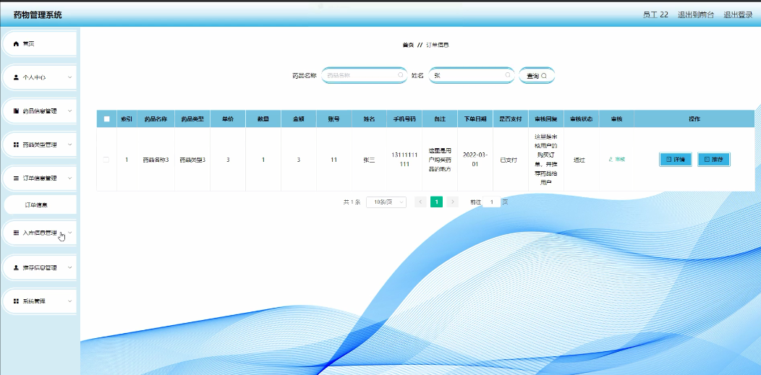Click the 下单日期 column header
The image size is (761, 375).
click(475, 118)
